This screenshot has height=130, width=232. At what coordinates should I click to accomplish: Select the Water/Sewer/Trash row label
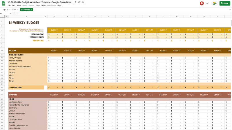pyautogui.click(x=17, y=114)
